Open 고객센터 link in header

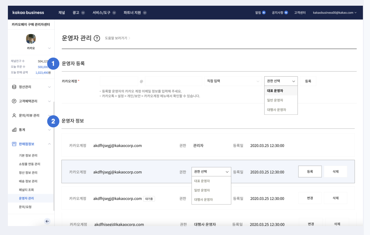click(x=300, y=13)
